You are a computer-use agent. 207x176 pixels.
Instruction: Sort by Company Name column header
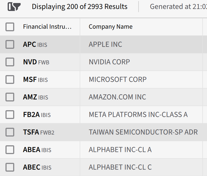111,27
